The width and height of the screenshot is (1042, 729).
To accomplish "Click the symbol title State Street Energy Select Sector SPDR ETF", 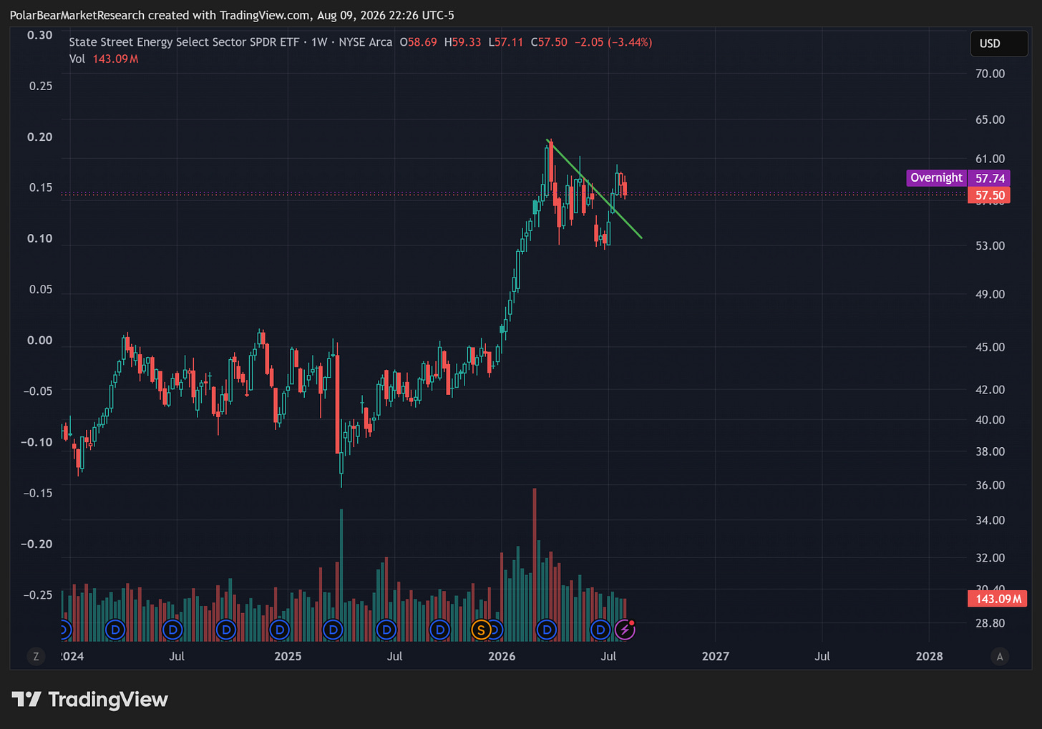I will 184,42.
